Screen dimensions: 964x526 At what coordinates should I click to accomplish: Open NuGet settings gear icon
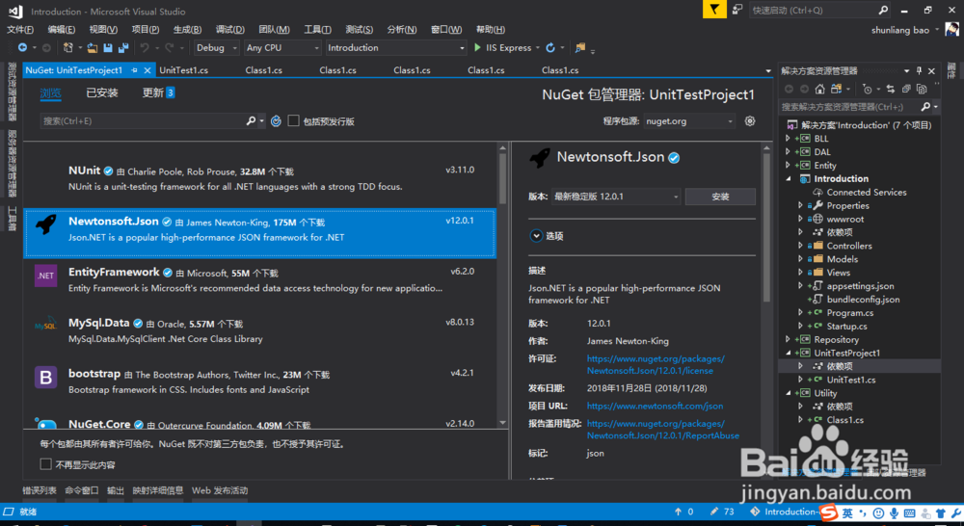pyautogui.click(x=749, y=121)
